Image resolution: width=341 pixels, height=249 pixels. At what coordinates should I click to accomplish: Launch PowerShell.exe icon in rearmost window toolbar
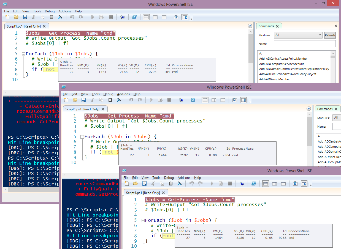coord(134,17)
